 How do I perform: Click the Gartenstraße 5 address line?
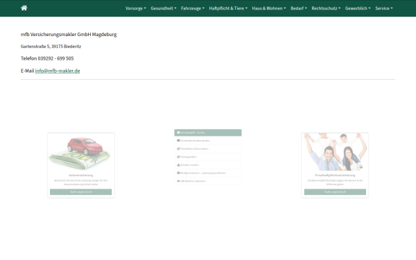(51, 46)
